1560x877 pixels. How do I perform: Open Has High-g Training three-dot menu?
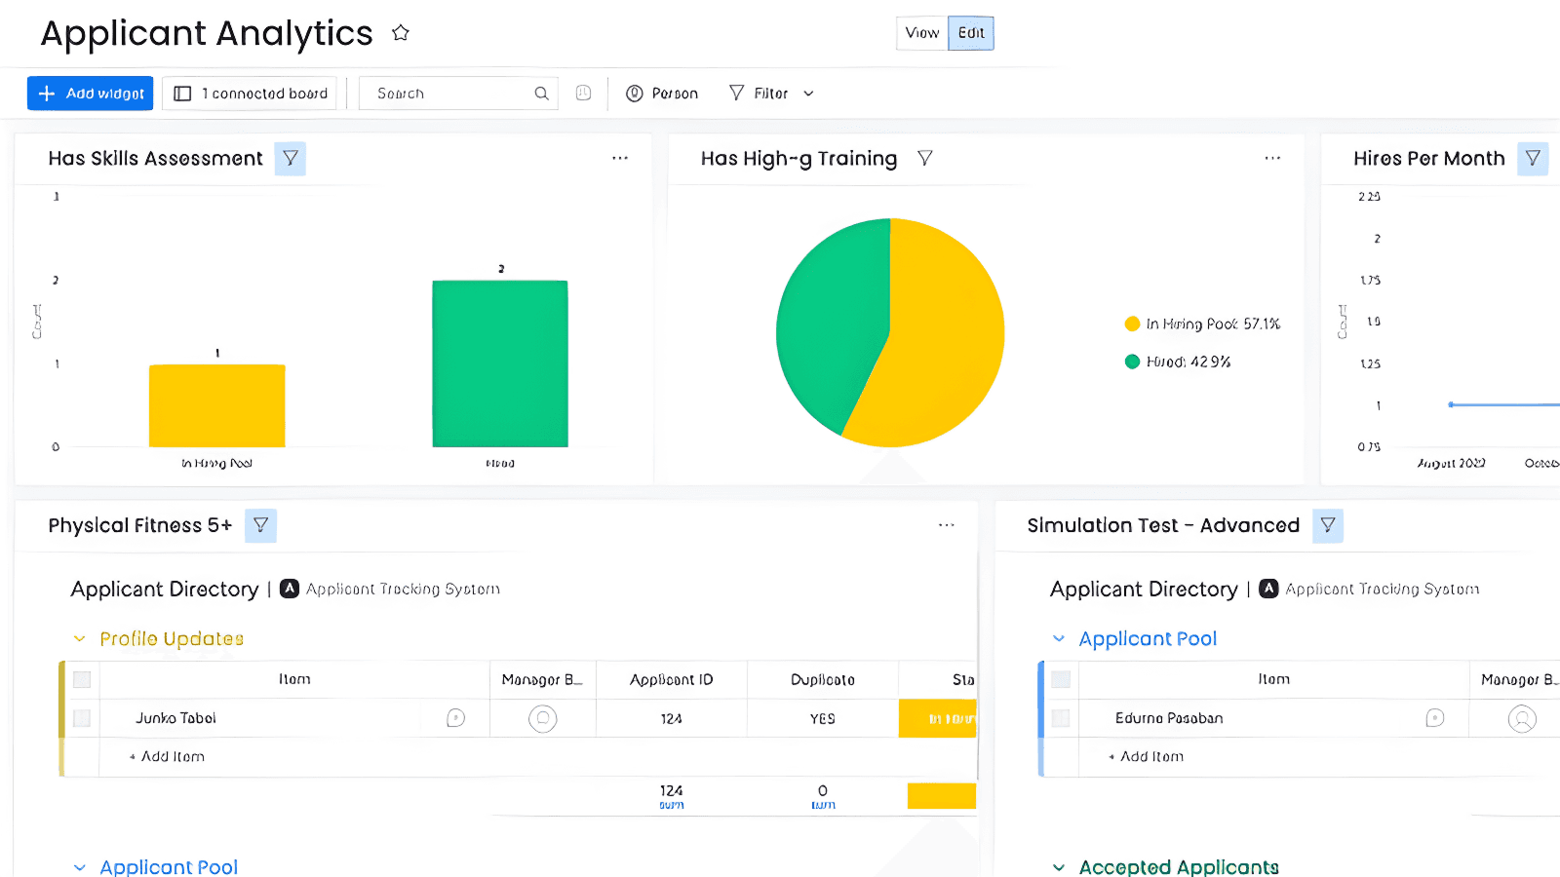pos(1272,158)
